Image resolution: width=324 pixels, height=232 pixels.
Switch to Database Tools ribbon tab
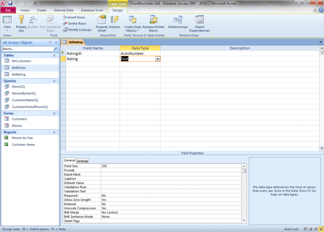(x=92, y=10)
